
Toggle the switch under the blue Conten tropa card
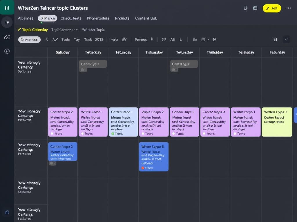pyautogui.click(x=52, y=163)
